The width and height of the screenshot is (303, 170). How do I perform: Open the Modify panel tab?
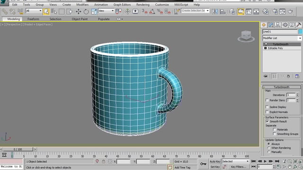coord(271,25)
